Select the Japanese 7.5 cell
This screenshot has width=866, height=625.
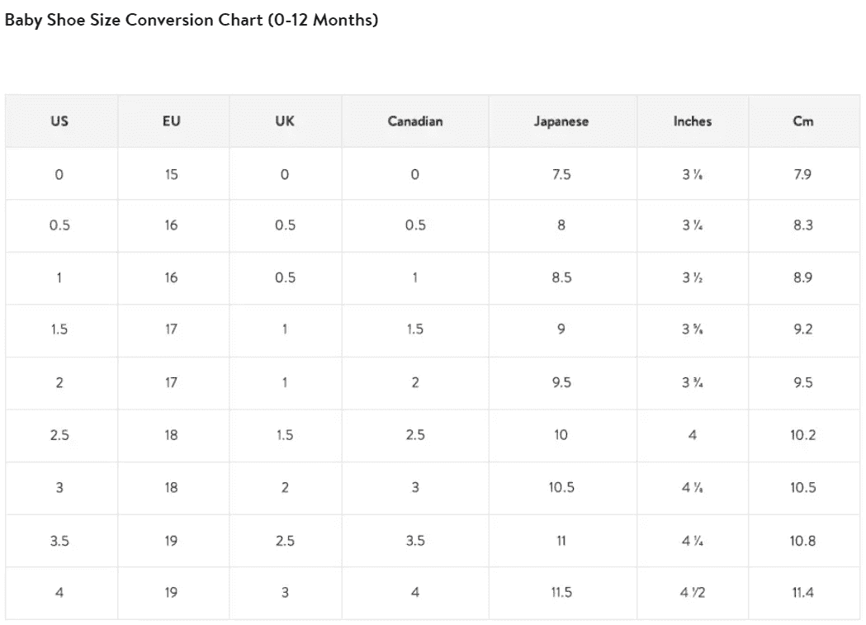tap(561, 174)
